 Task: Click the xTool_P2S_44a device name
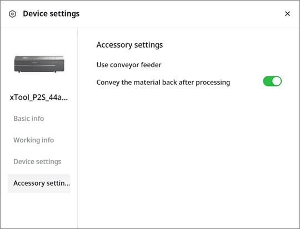click(39, 98)
